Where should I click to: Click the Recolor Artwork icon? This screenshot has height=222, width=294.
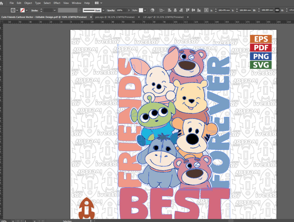(x=152, y=10)
